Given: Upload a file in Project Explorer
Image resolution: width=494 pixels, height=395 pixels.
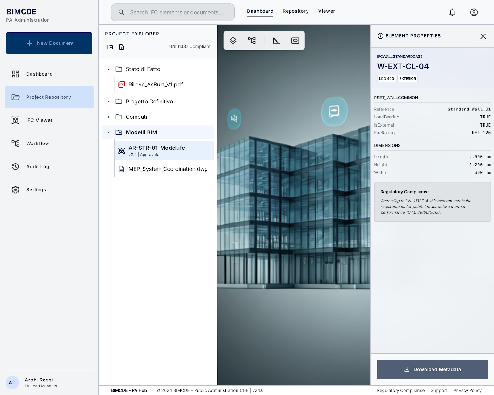Looking at the screenshot, I should [122, 47].
